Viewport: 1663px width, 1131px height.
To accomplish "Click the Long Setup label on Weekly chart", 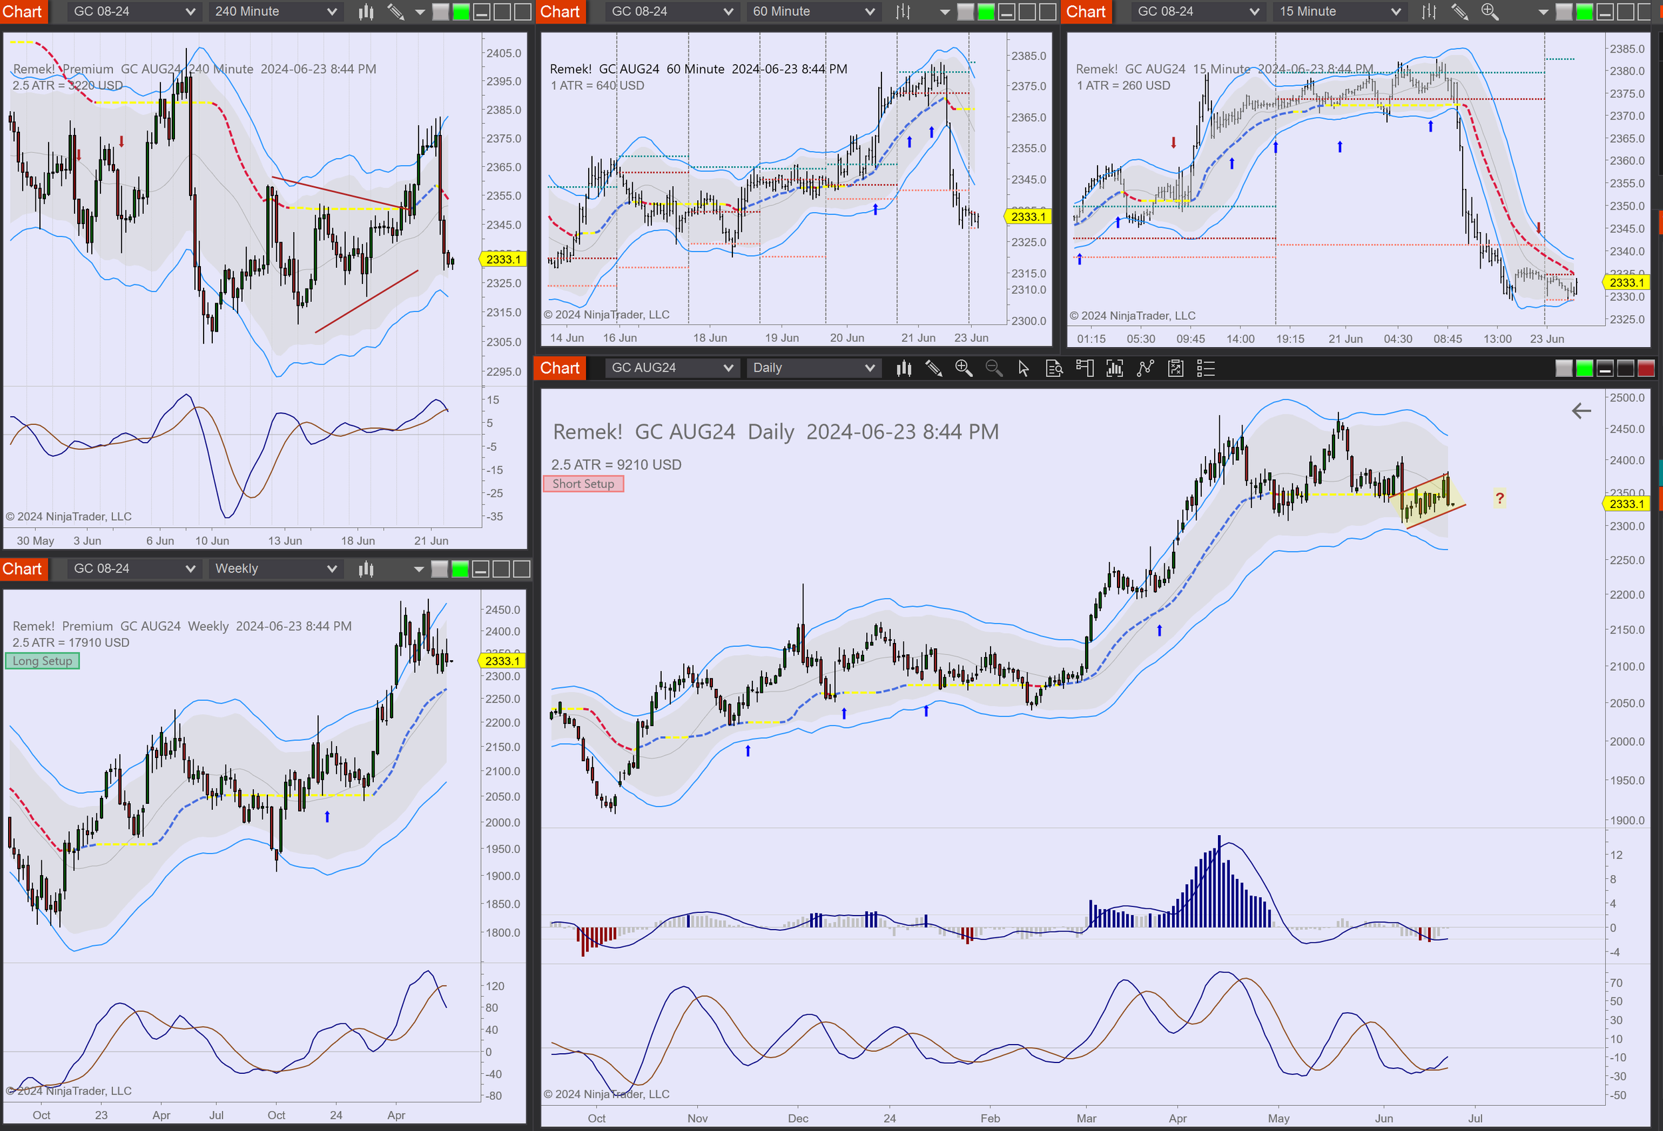I will [x=42, y=661].
